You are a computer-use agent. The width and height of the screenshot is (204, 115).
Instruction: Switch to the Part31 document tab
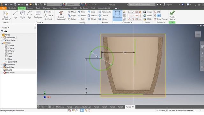pyautogui.click(x=120, y=107)
